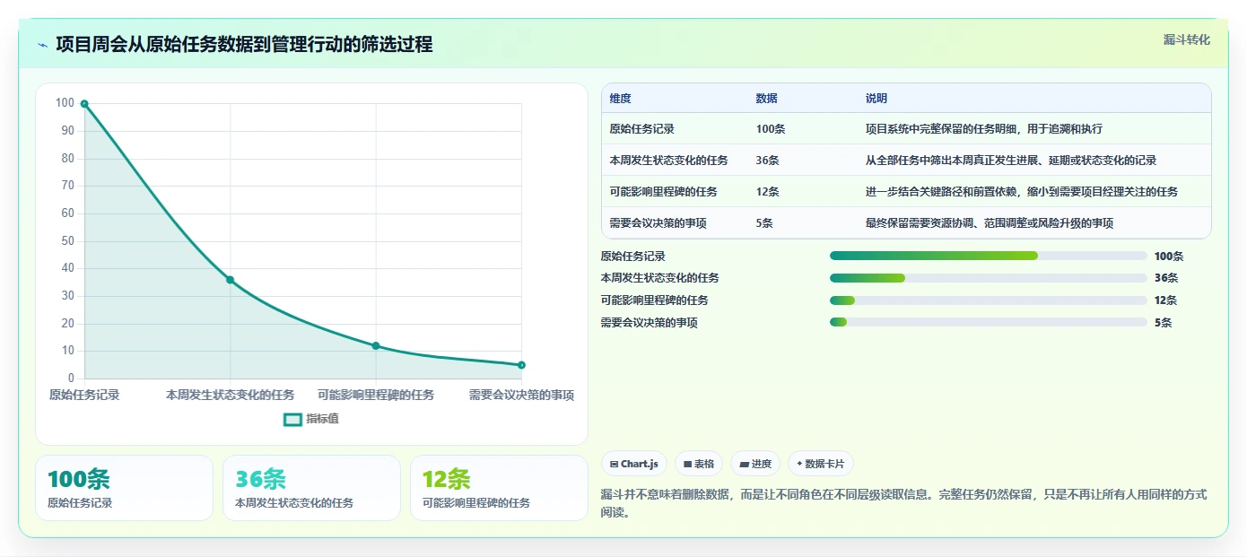
Task: Click the 漏斗转化 label in the header
Action: (x=1186, y=39)
